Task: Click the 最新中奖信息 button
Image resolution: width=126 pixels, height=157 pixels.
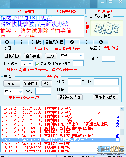Action: click(70, 97)
